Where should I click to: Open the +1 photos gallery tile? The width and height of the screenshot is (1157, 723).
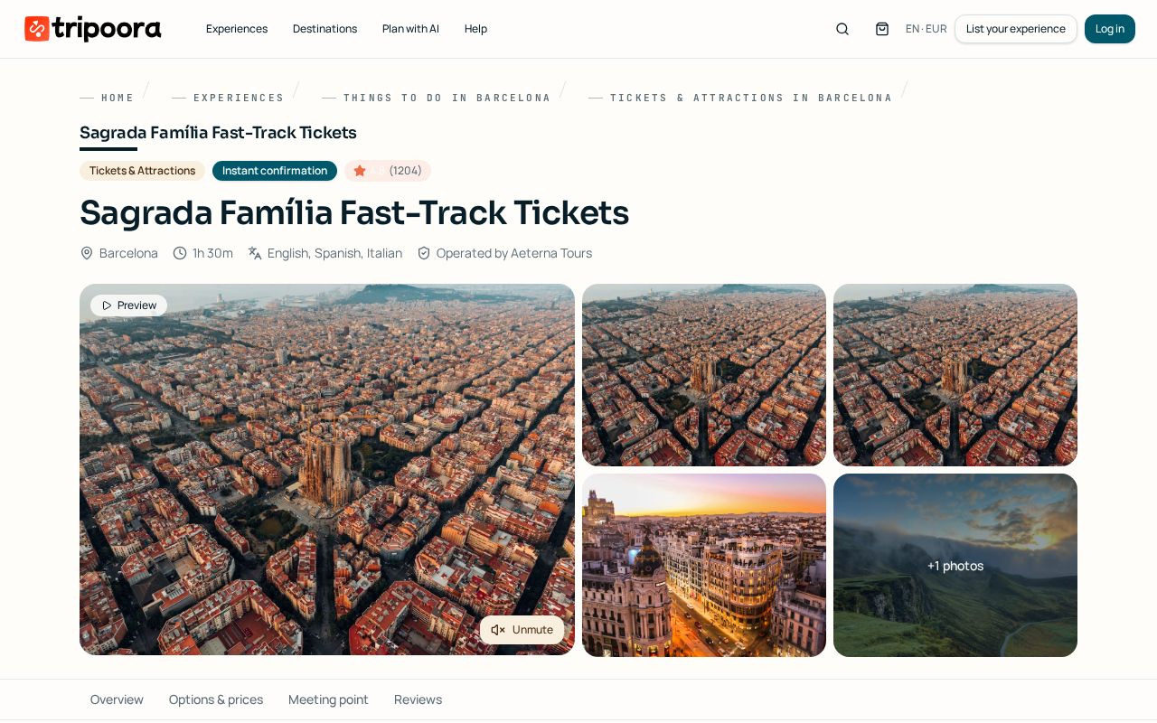pyautogui.click(x=955, y=565)
